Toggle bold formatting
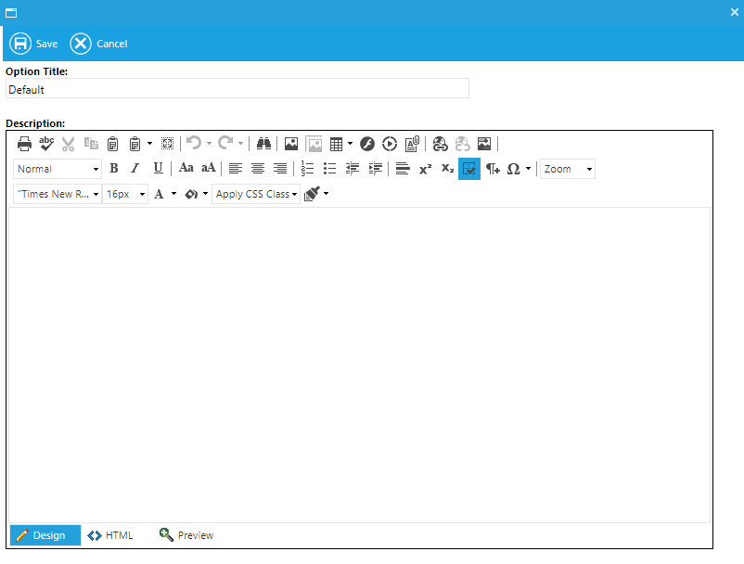 click(114, 169)
